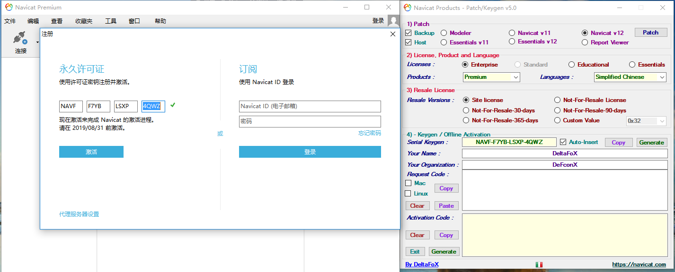The height and width of the screenshot is (272, 675).
Task: Select the Navicat v12 radio button
Action: point(585,33)
